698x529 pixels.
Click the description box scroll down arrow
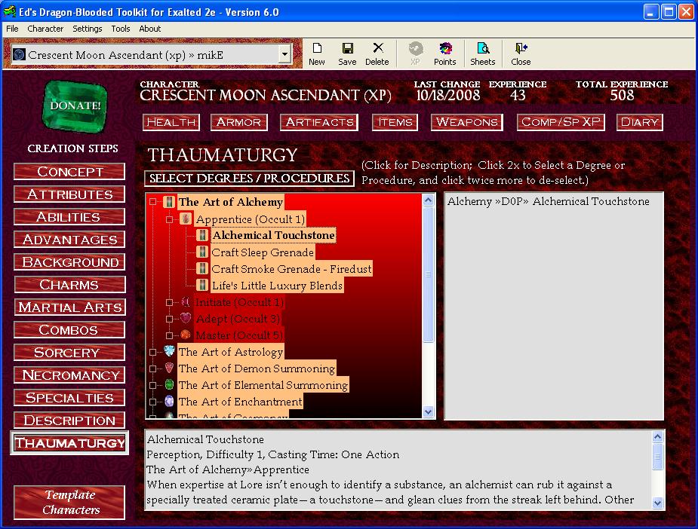(657, 503)
